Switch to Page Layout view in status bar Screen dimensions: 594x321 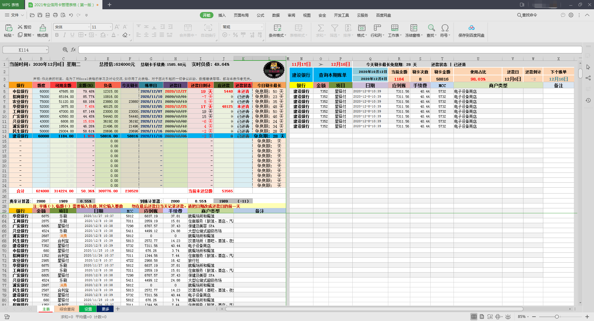tap(482, 317)
